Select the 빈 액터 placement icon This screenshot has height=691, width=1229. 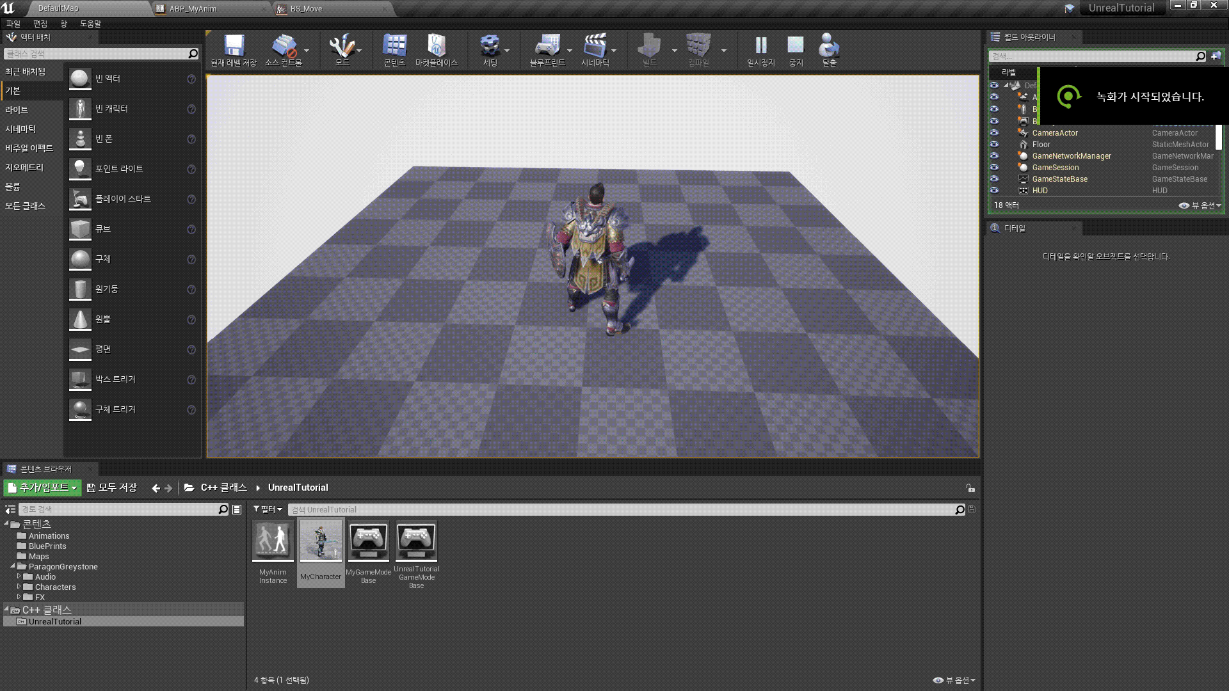pyautogui.click(x=80, y=79)
